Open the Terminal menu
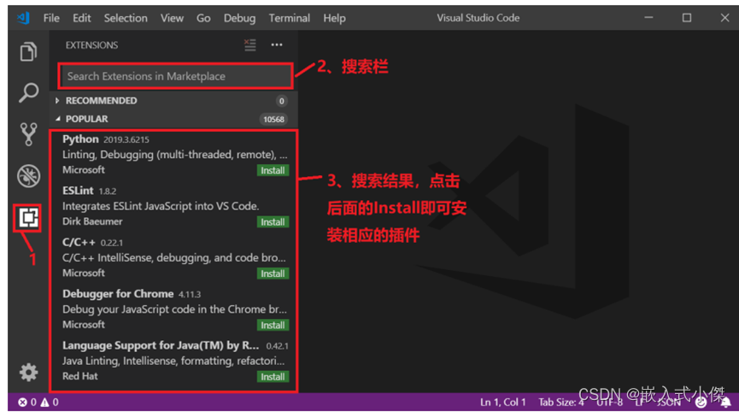739x412 pixels. pyautogui.click(x=290, y=18)
